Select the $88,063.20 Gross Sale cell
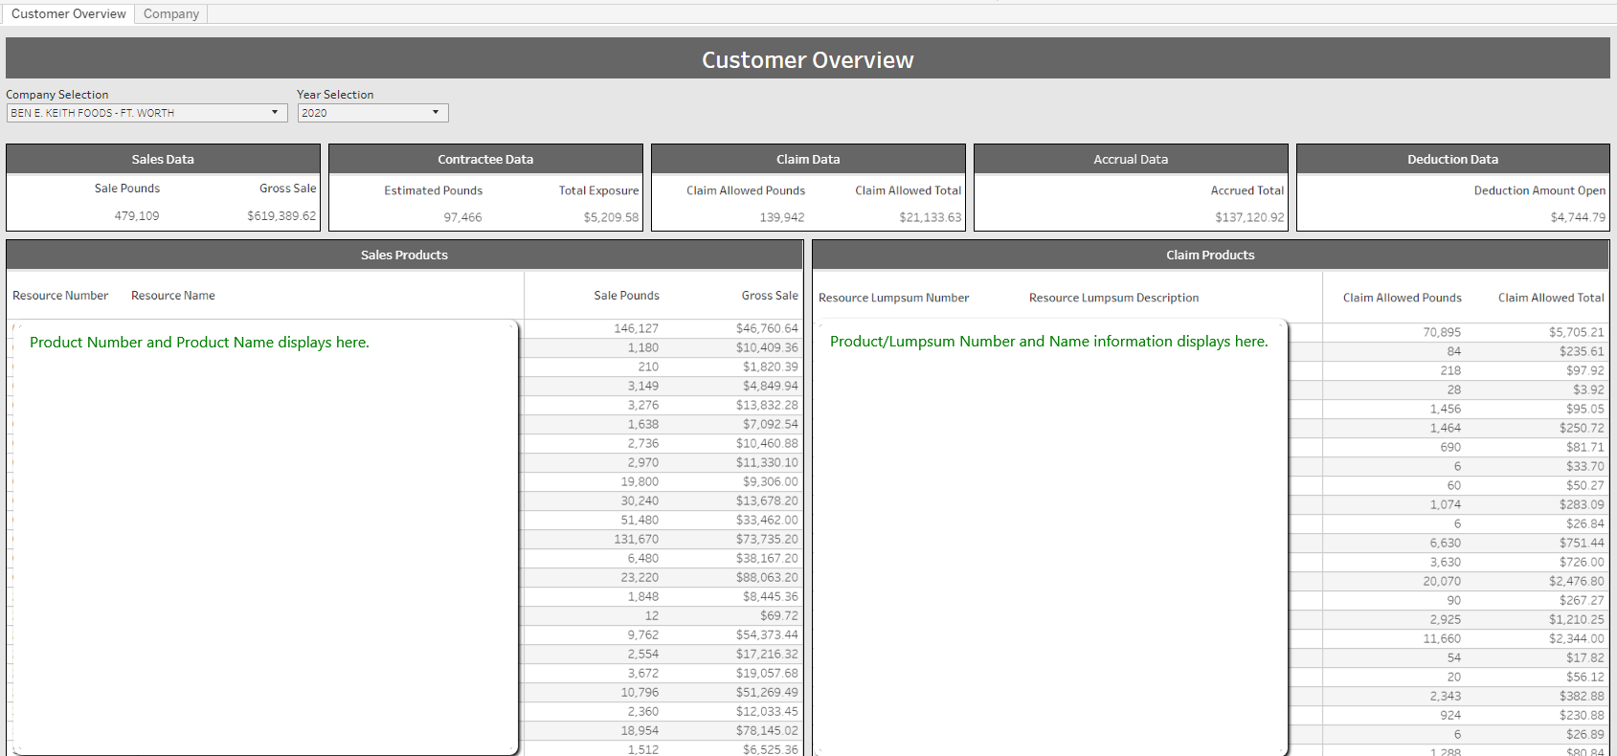This screenshot has height=756, width=1617. [766, 577]
